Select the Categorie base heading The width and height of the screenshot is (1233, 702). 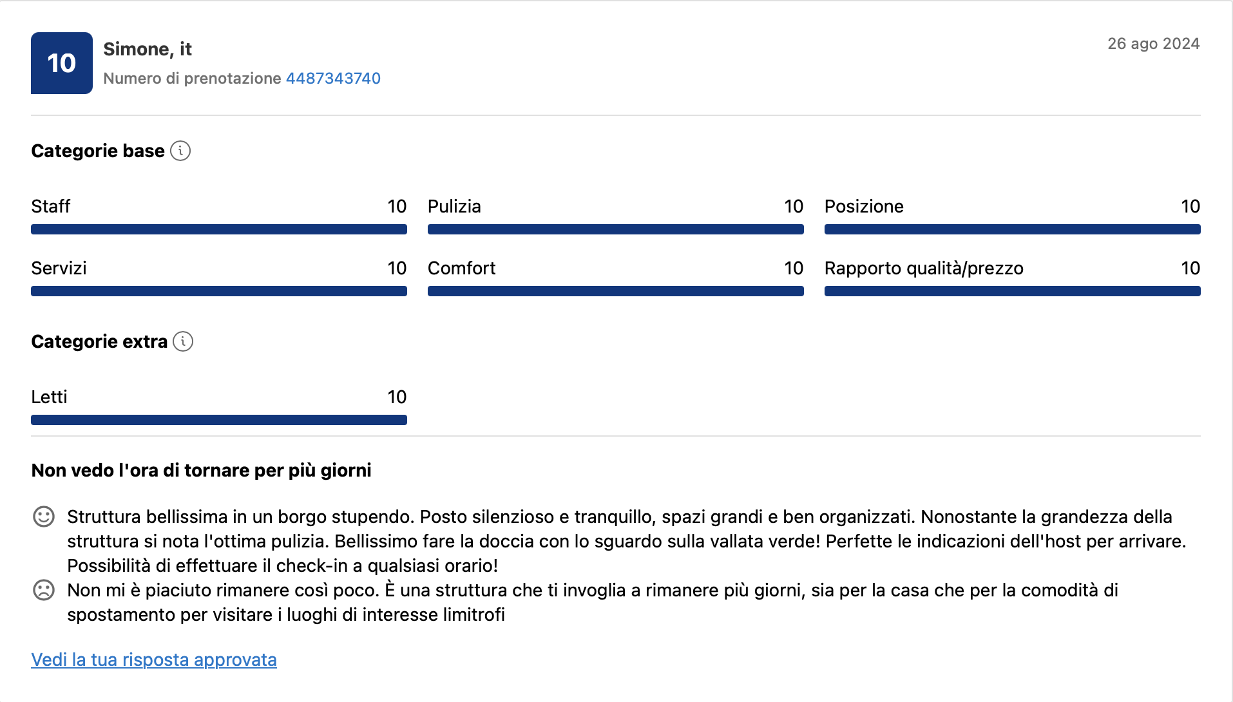click(x=97, y=151)
